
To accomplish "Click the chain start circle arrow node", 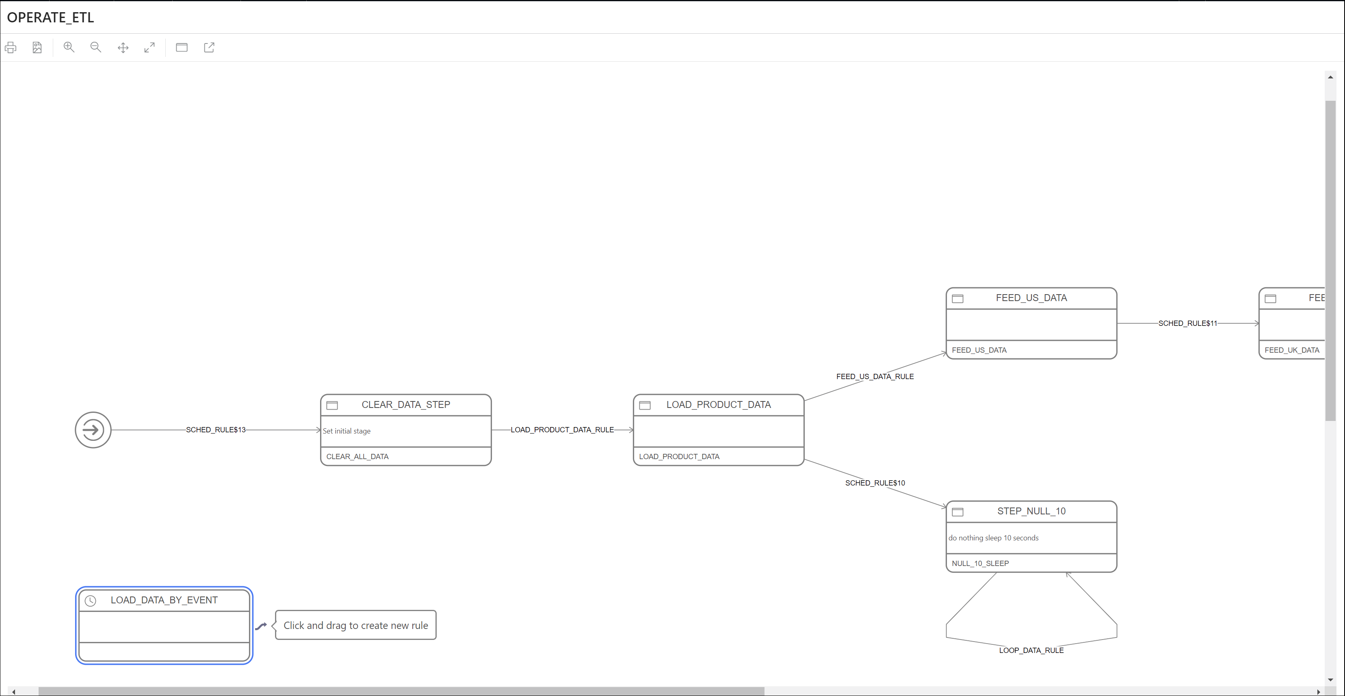I will tap(93, 430).
